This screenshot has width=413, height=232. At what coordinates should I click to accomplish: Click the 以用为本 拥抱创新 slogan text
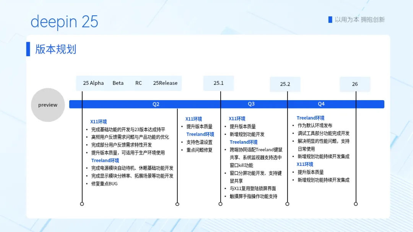360,19
